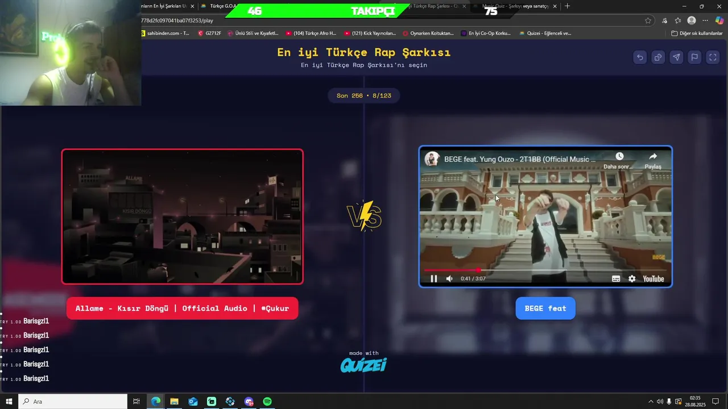Open BEGE channel avatar in video header

pos(432,159)
